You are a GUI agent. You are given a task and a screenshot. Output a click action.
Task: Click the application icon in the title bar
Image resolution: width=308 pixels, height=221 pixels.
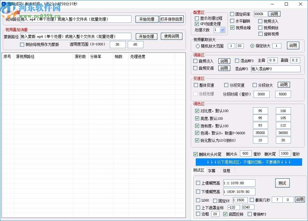pos(4,4)
